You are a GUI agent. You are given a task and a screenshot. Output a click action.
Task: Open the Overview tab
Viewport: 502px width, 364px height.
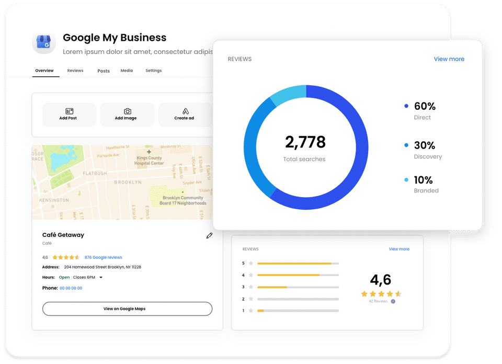(44, 71)
